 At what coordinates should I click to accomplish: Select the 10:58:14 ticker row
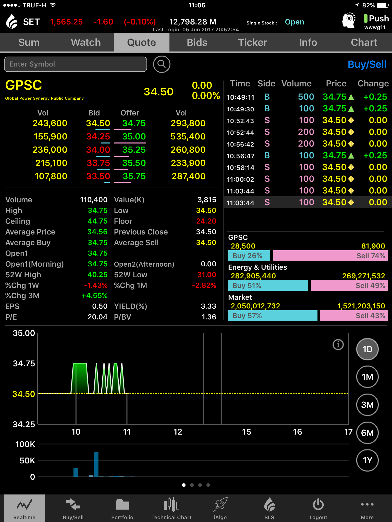coord(307,167)
